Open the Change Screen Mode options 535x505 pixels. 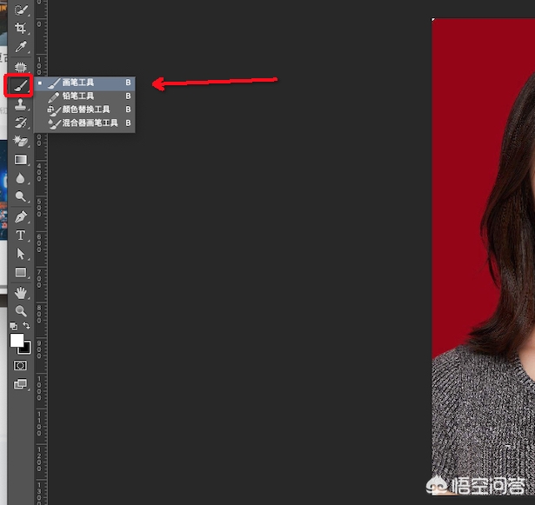point(21,384)
